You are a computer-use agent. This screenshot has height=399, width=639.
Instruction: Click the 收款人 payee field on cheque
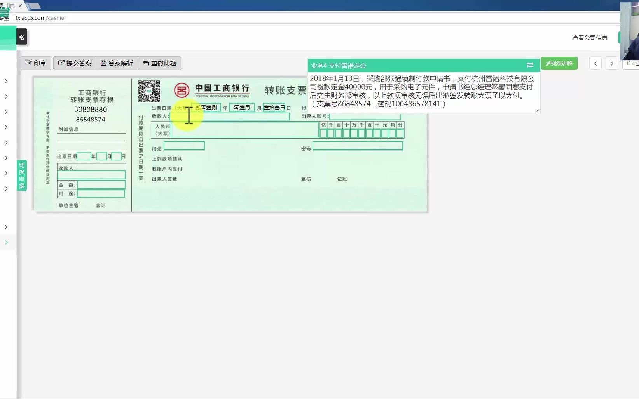[229, 116]
